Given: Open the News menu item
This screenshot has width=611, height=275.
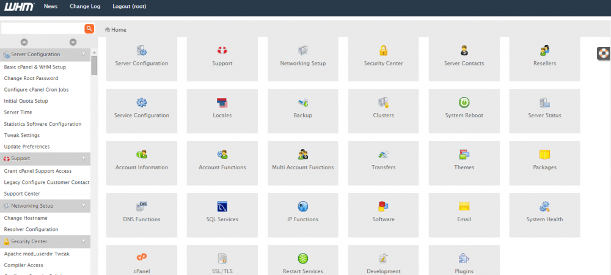Looking at the screenshot, I should [51, 6].
